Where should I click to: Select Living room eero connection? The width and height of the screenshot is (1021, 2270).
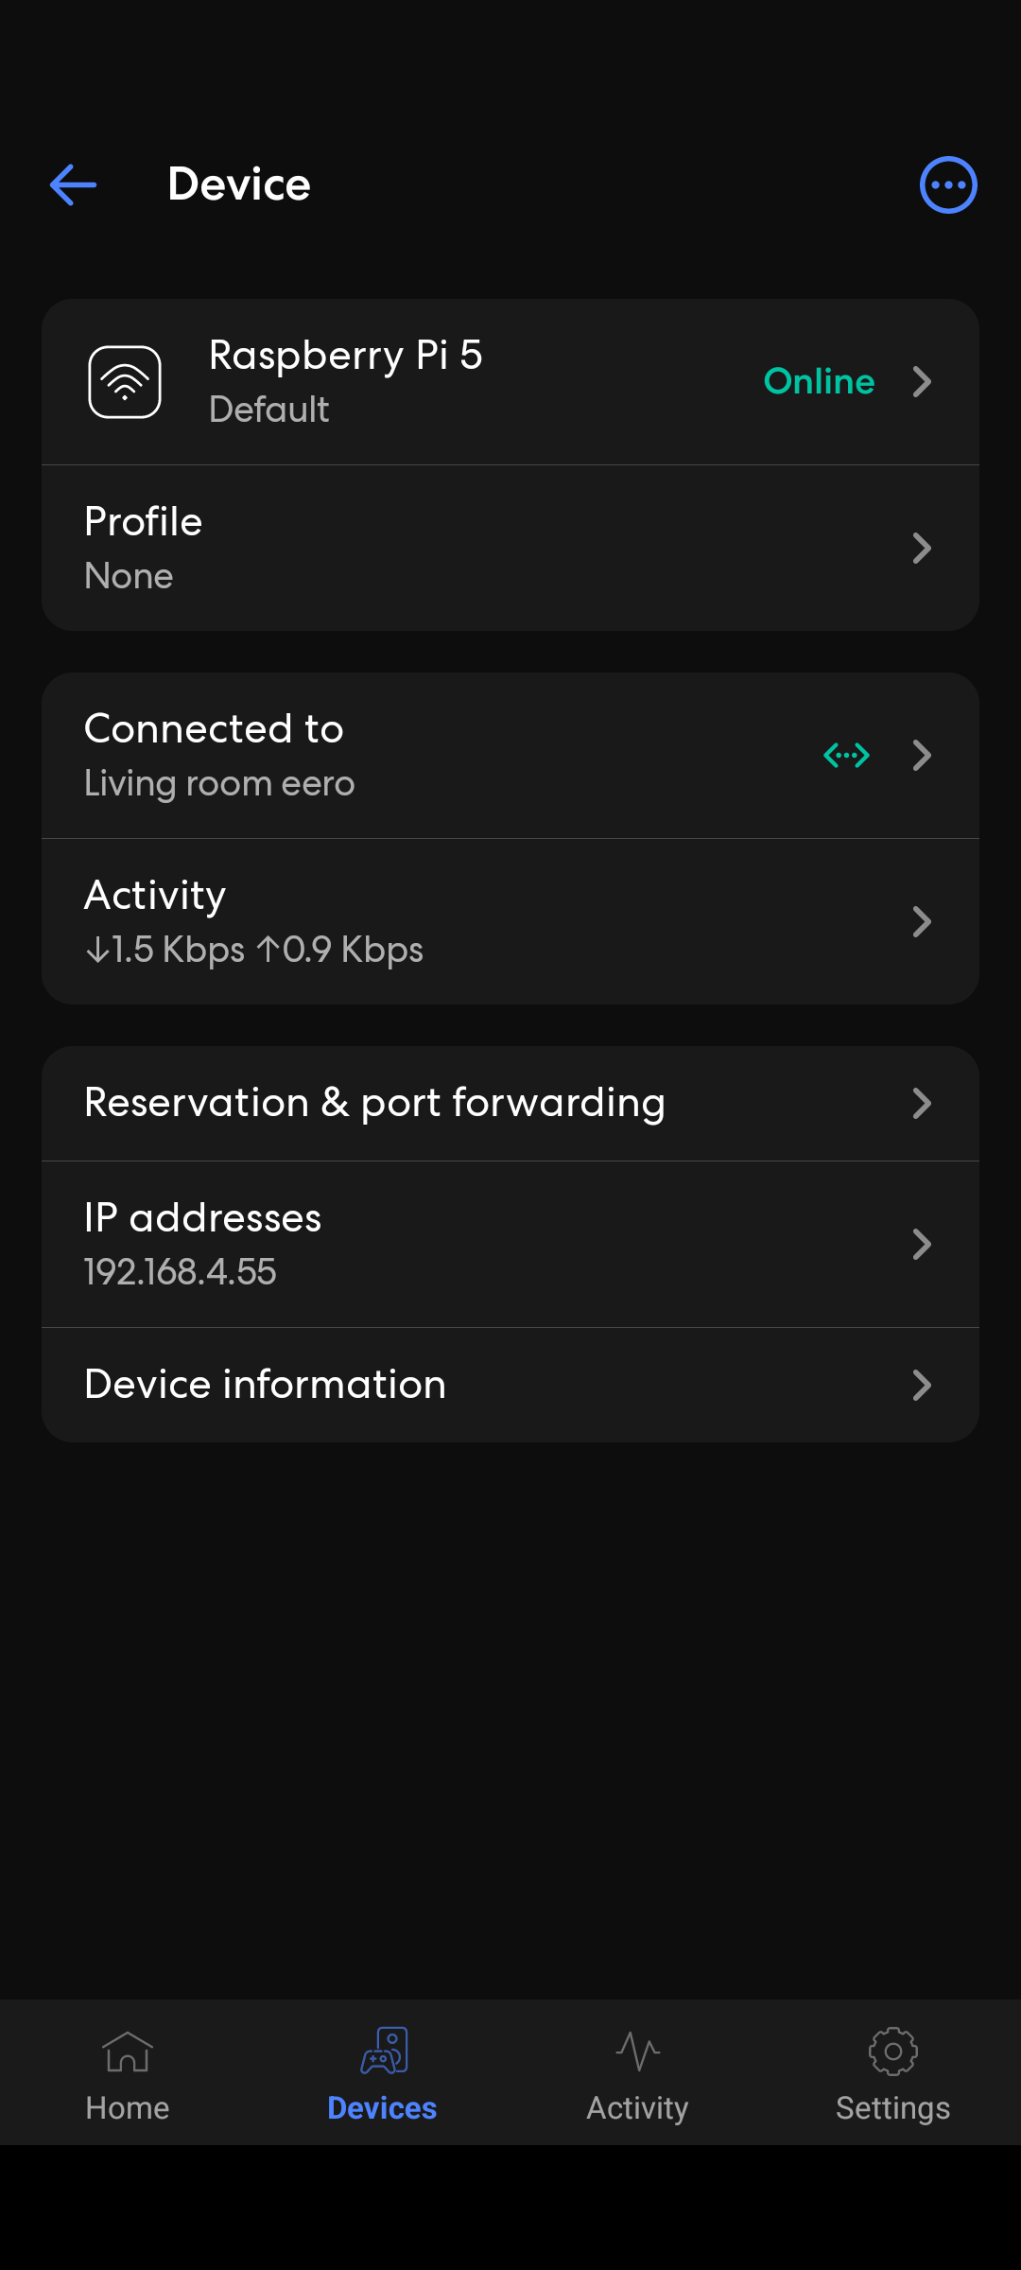coord(219,783)
